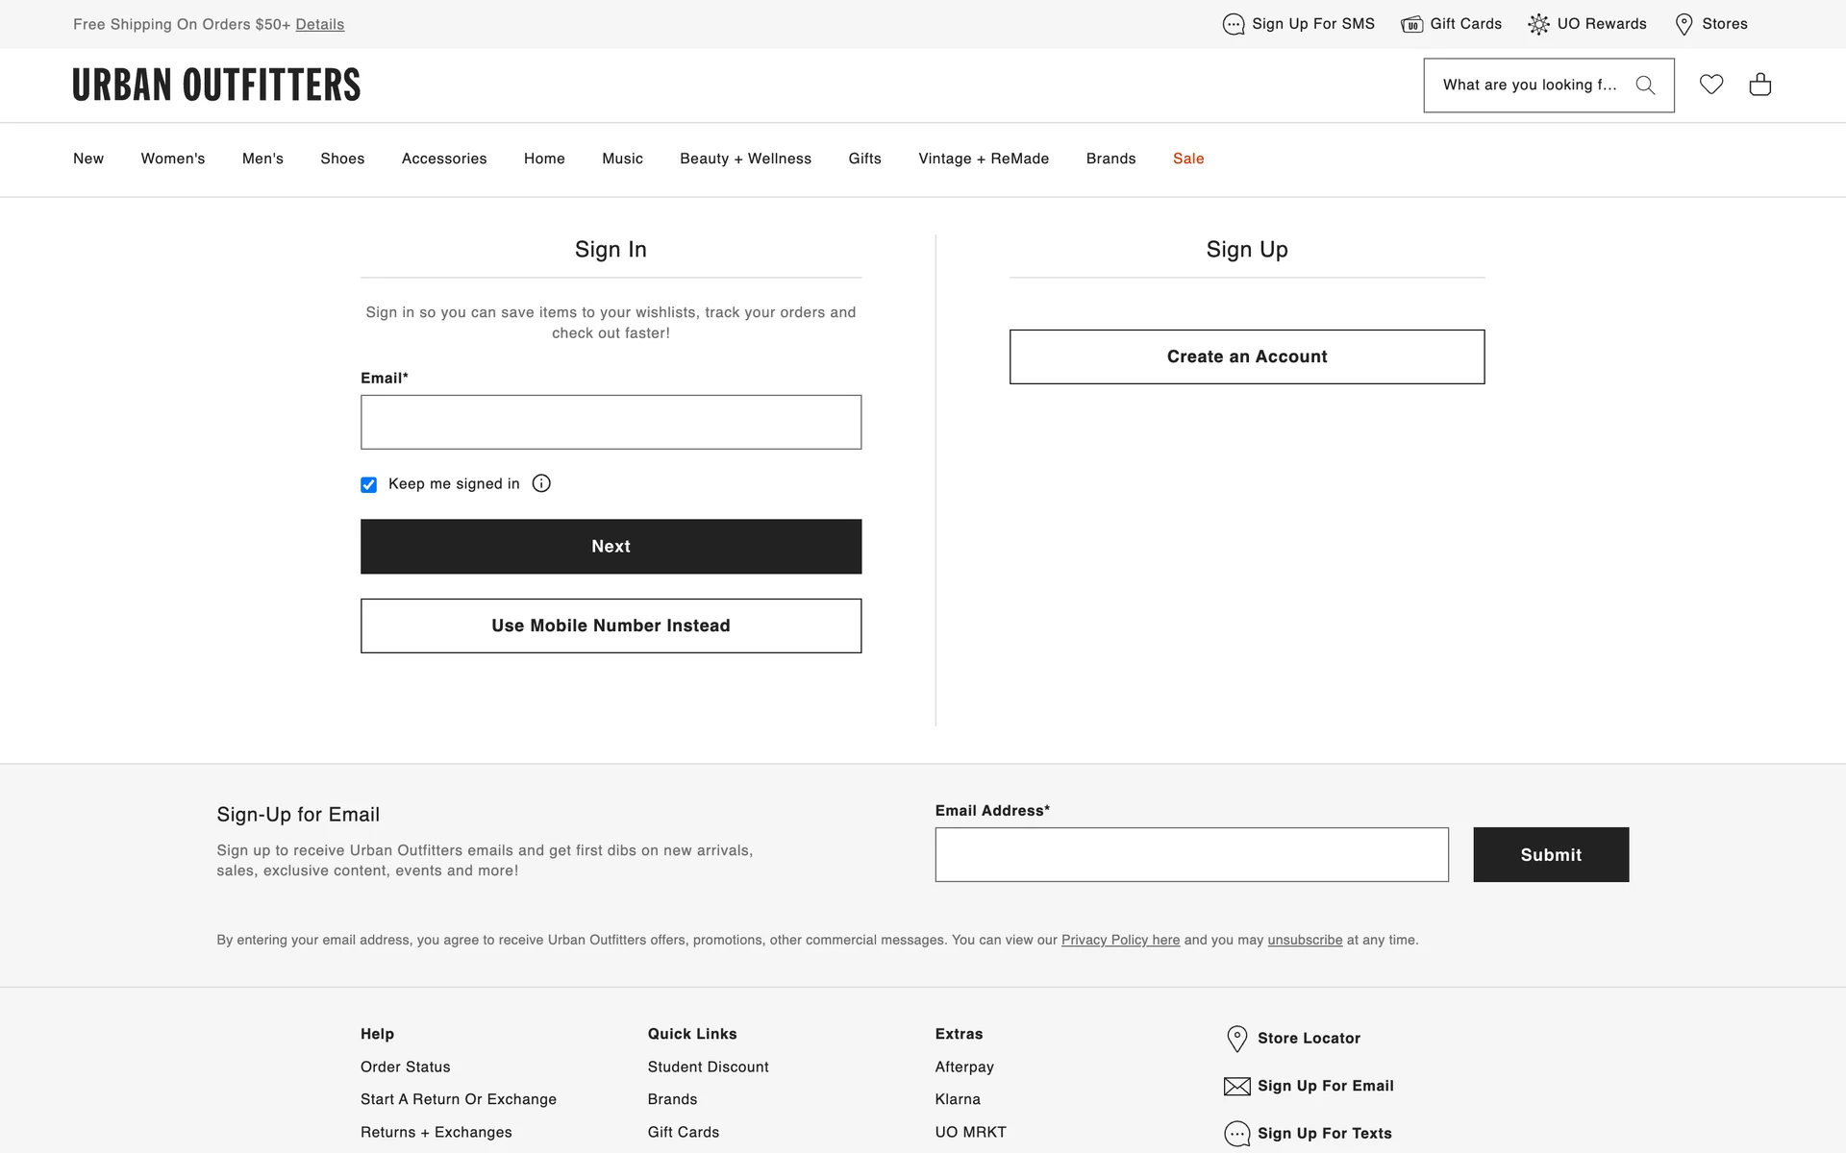The height and width of the screenshot is (1153, 1846).
Task: Click the footer Sign Up For Email envelope icon
Action: (x=1236, y=1086)
